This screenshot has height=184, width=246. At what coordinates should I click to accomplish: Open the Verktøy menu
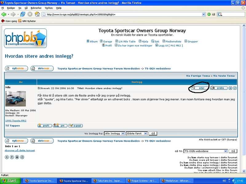click(49, 8)
